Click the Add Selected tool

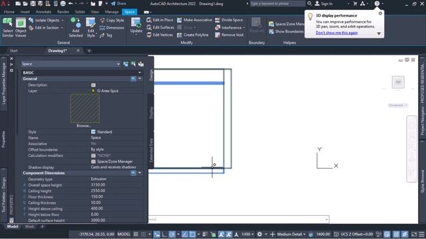[75, 27]
